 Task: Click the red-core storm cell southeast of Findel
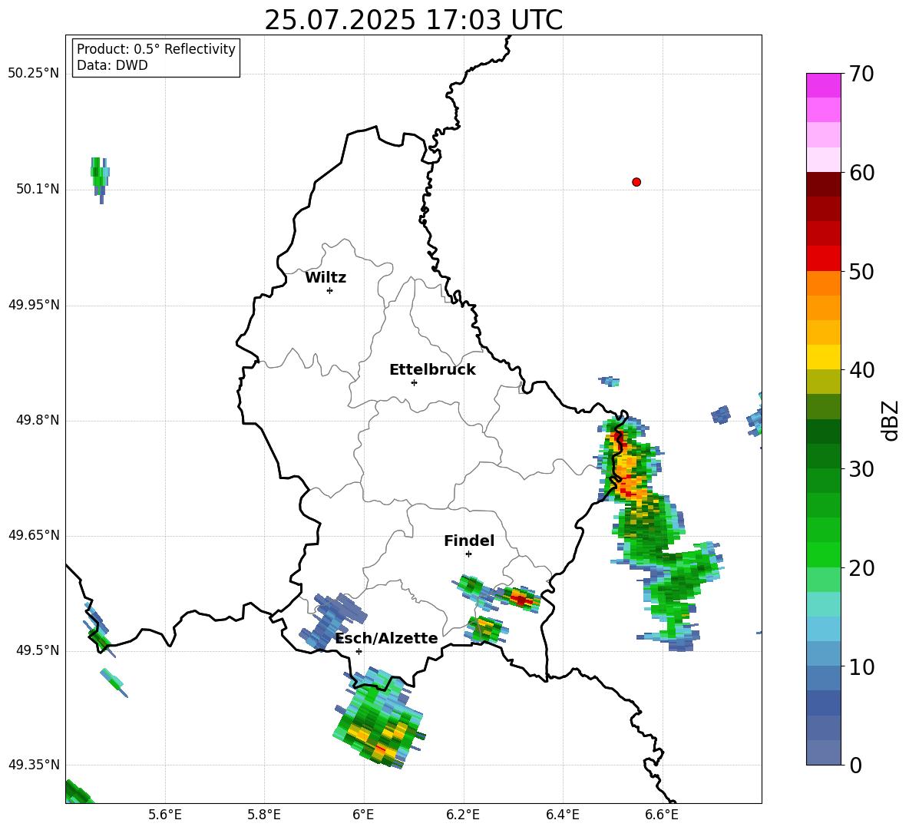point(520,600)
